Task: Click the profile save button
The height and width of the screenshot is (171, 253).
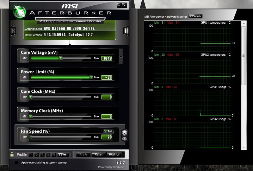Action: click(x=63, y=154)
